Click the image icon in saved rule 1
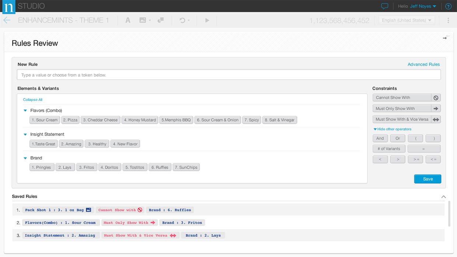The height and width of the screenshot is (257, 457). click(x=88, y=210)
